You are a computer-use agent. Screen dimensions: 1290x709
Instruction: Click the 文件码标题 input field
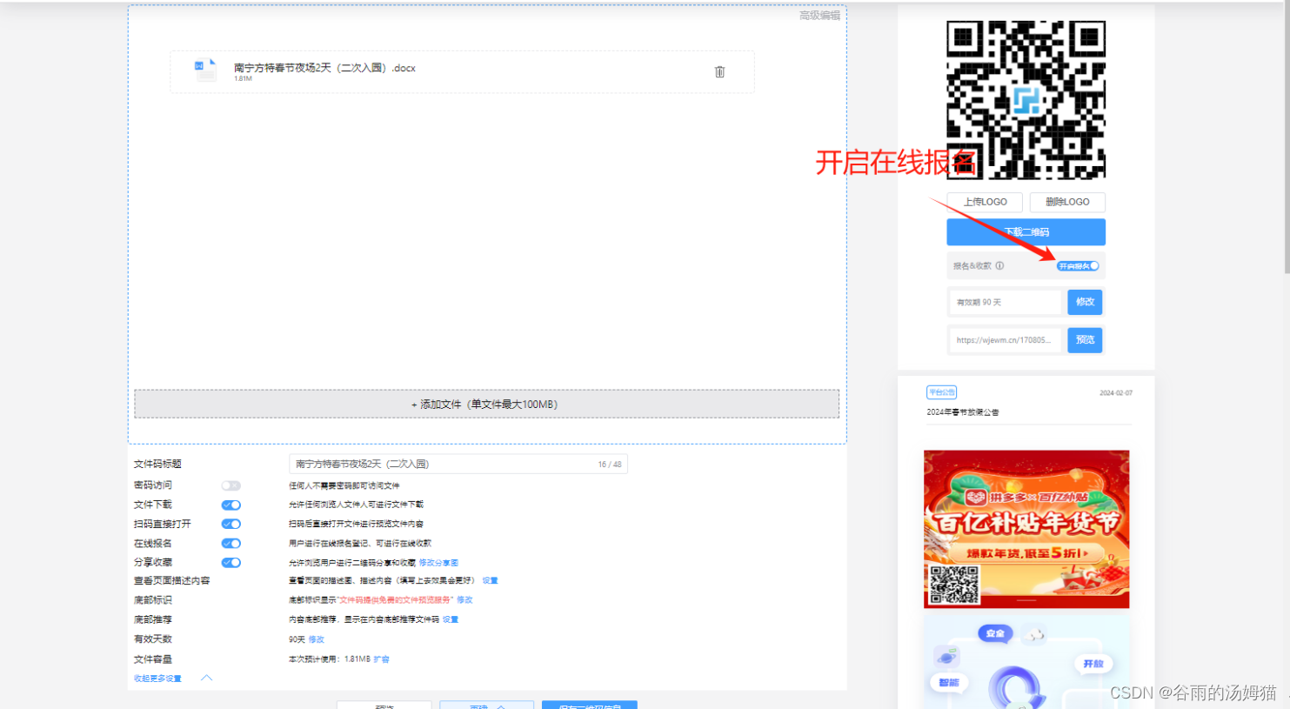458,464
